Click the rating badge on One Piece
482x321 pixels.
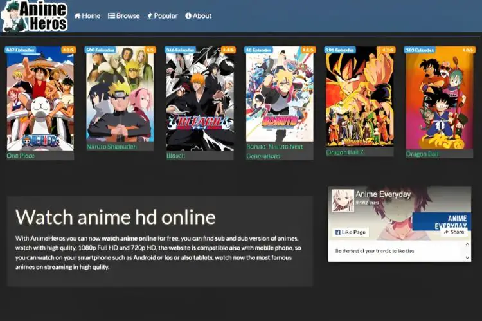[x=69, y=50]
